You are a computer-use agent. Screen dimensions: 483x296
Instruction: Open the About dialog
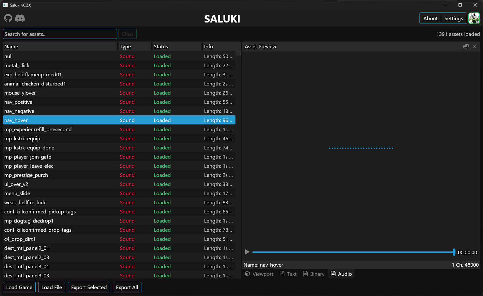[430, 18]
